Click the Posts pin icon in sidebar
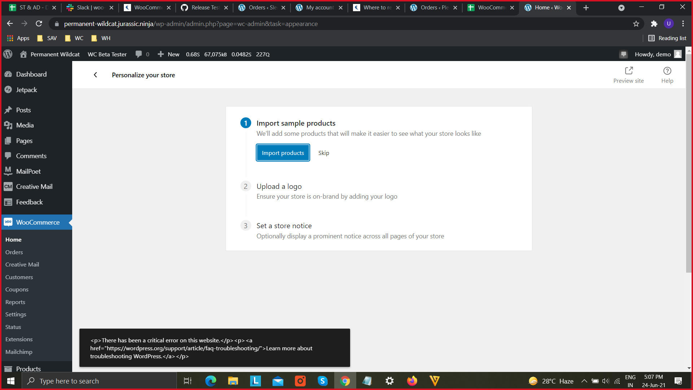Viewport: 693px width, 390px height. pyautogui.click(x=9, y=110)
